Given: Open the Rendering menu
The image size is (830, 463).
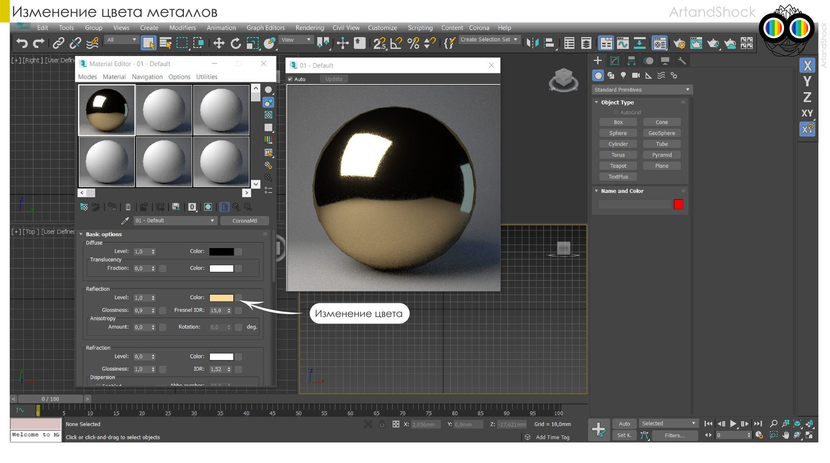Looking at the screenshot, I should 309,28.
